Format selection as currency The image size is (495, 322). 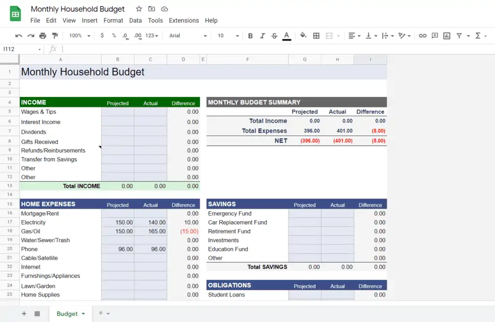pyautogui.click(x=102, y=35)
